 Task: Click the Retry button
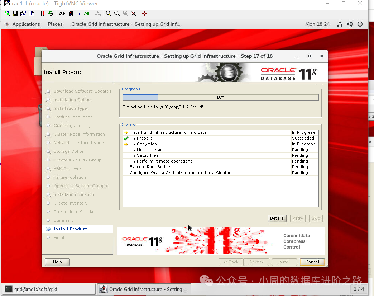click(x=298, y=218)
